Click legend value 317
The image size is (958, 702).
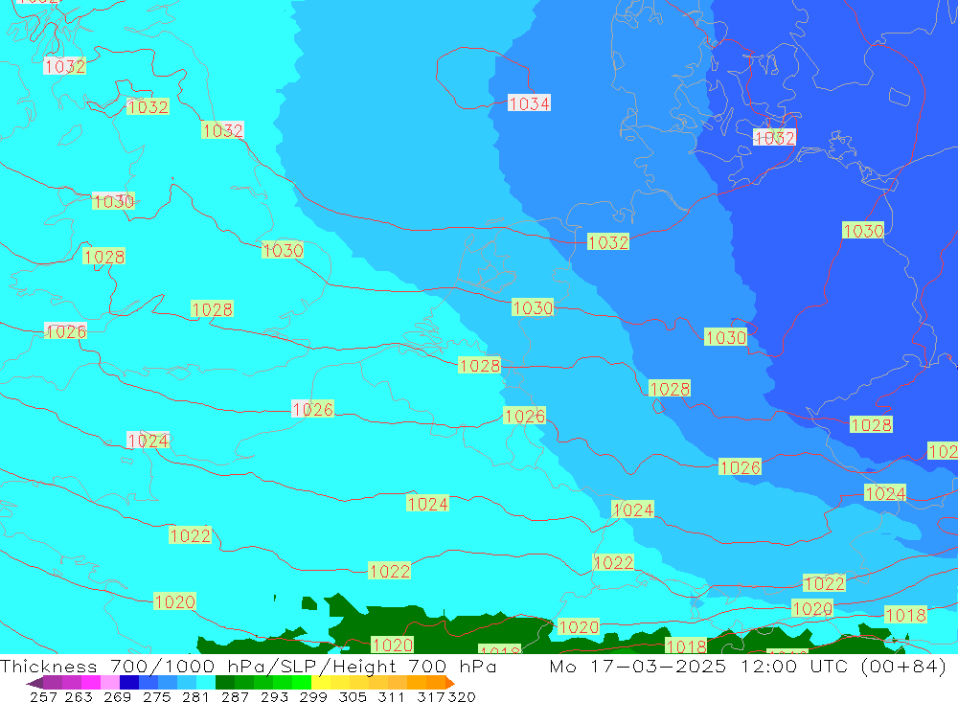tap(431, 696)
